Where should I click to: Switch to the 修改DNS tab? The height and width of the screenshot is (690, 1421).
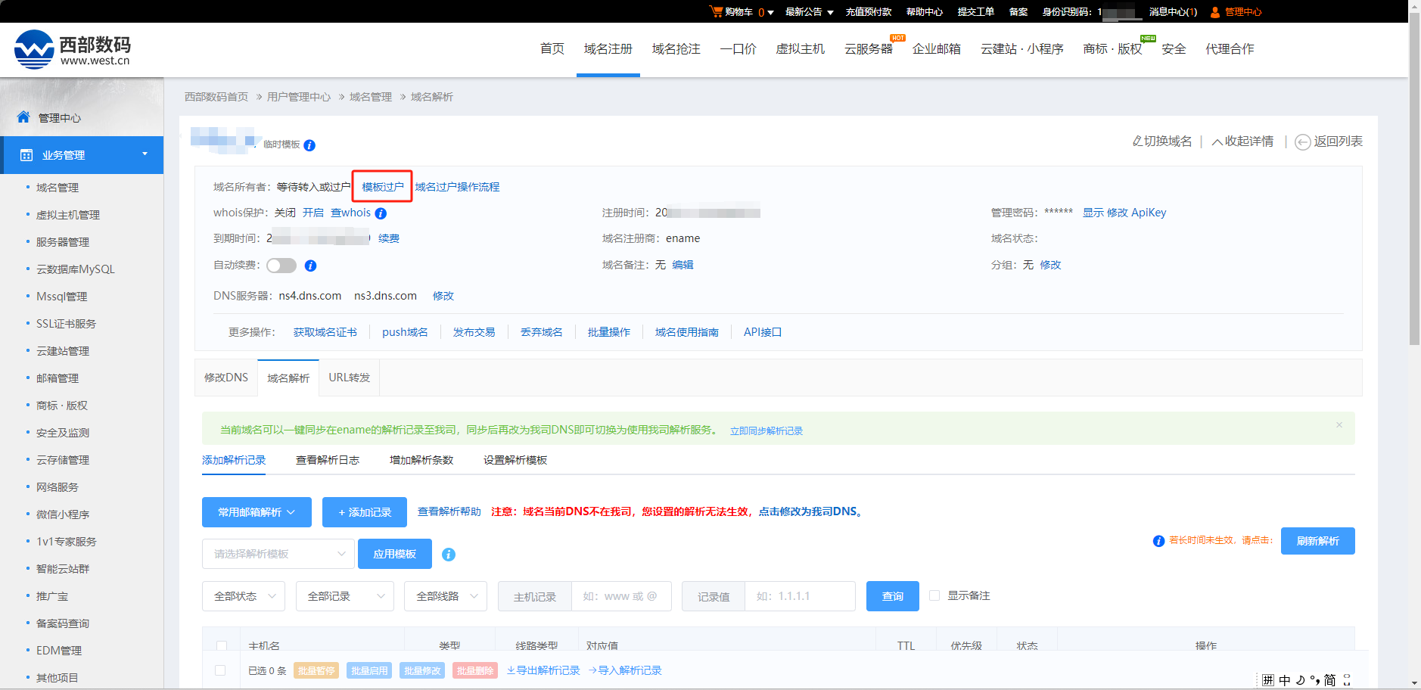[x=226, y=378]
